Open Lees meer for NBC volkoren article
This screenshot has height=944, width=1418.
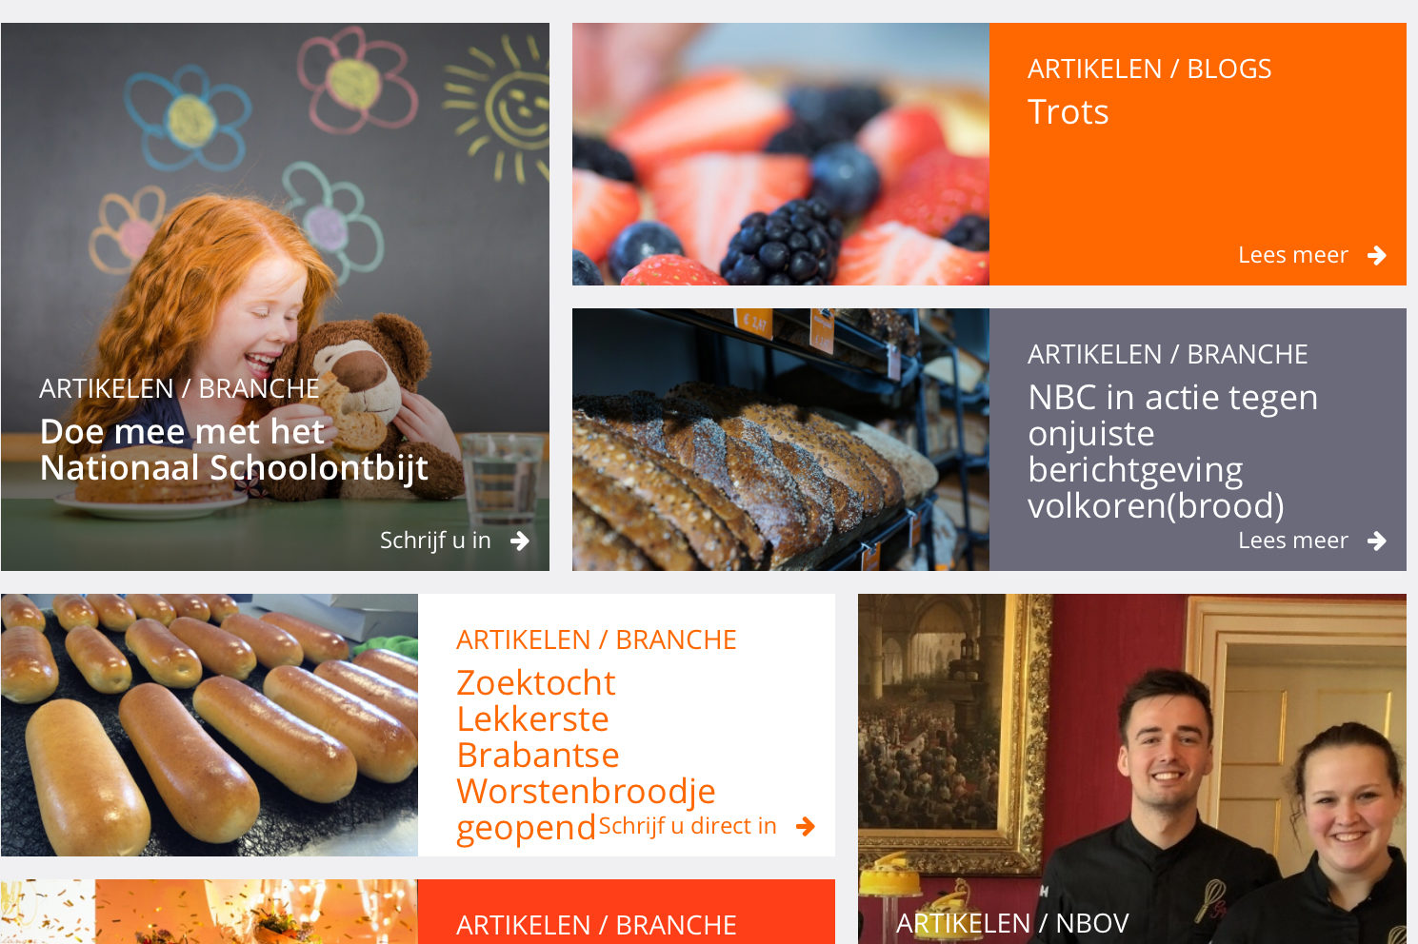pos(1293,541)
